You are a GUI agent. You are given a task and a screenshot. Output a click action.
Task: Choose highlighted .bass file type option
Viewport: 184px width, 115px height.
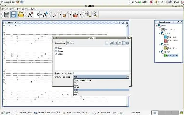click(x=101, y=90)
